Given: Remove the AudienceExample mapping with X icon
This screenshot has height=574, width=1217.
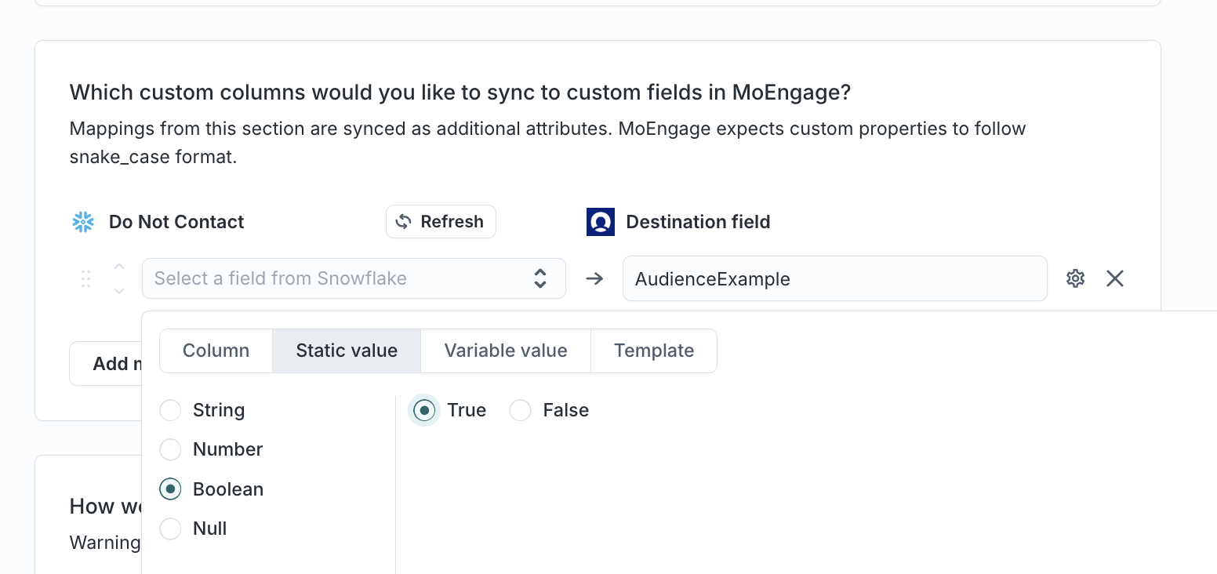Looking at the screenshot, I should pyautogui.click(x=1115, y=278).
